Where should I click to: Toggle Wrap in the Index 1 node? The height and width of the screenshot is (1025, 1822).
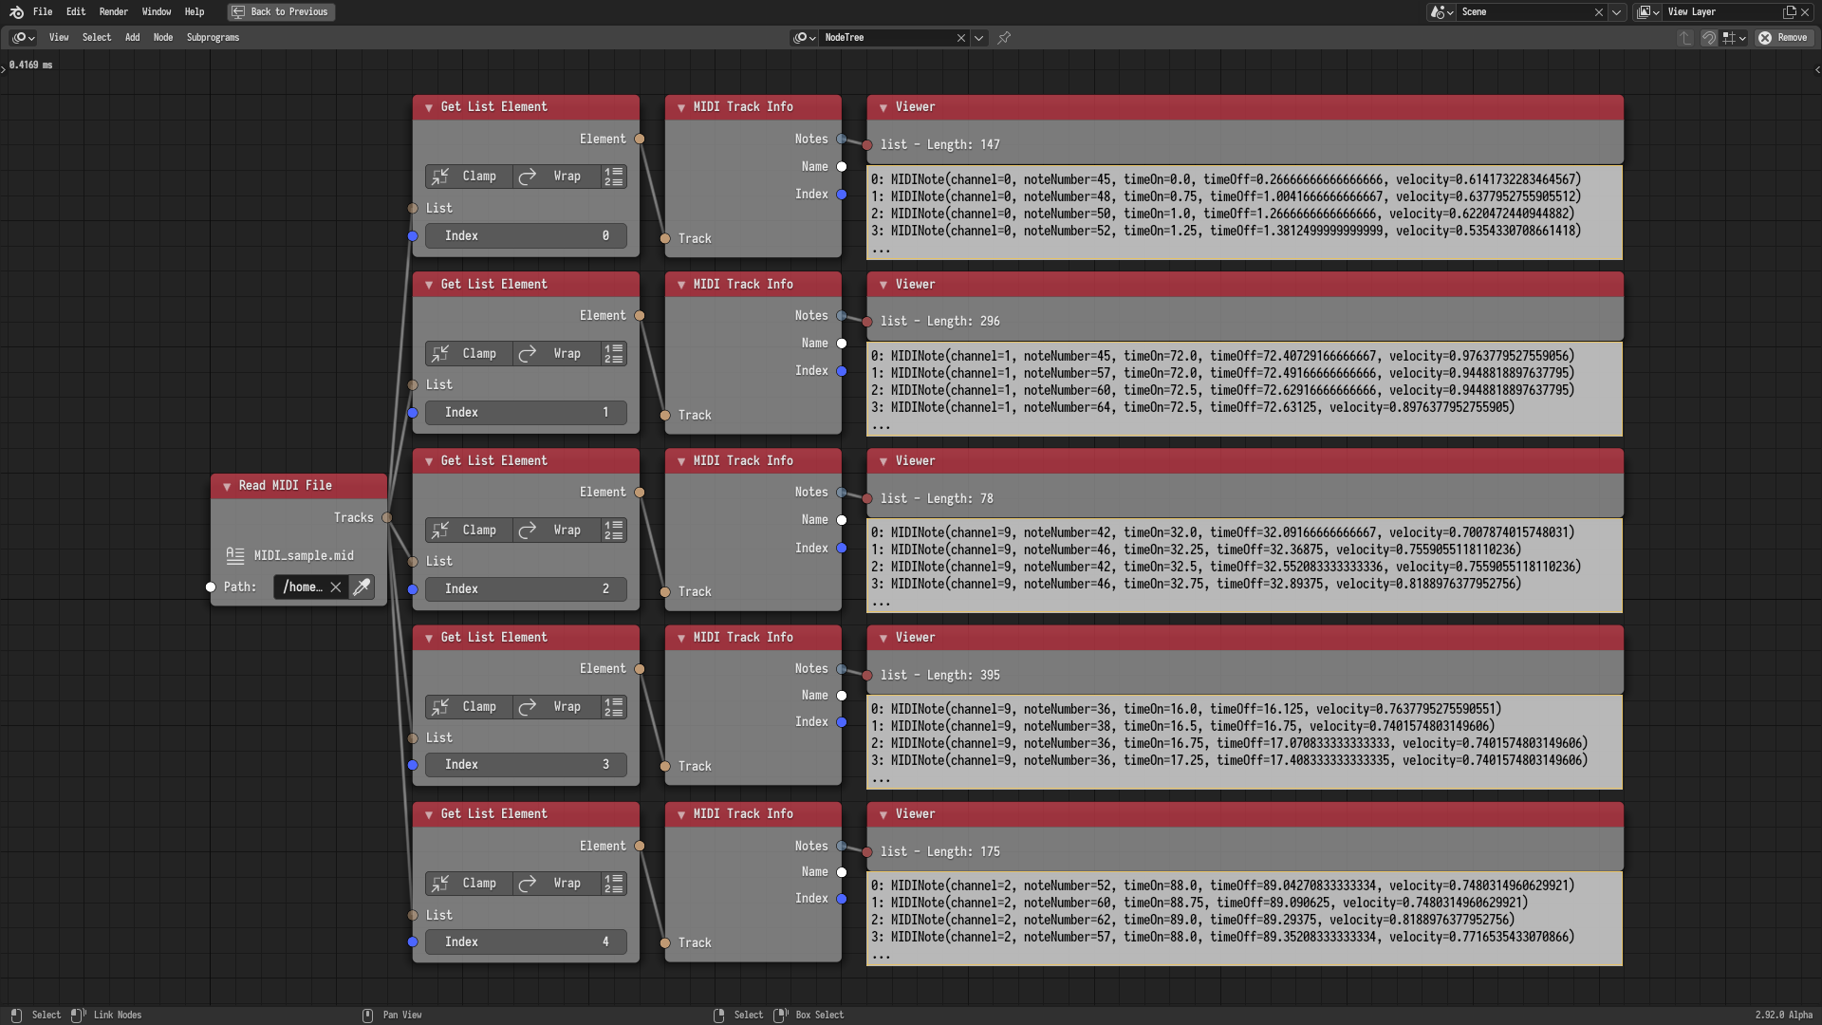tap(557, 354)
